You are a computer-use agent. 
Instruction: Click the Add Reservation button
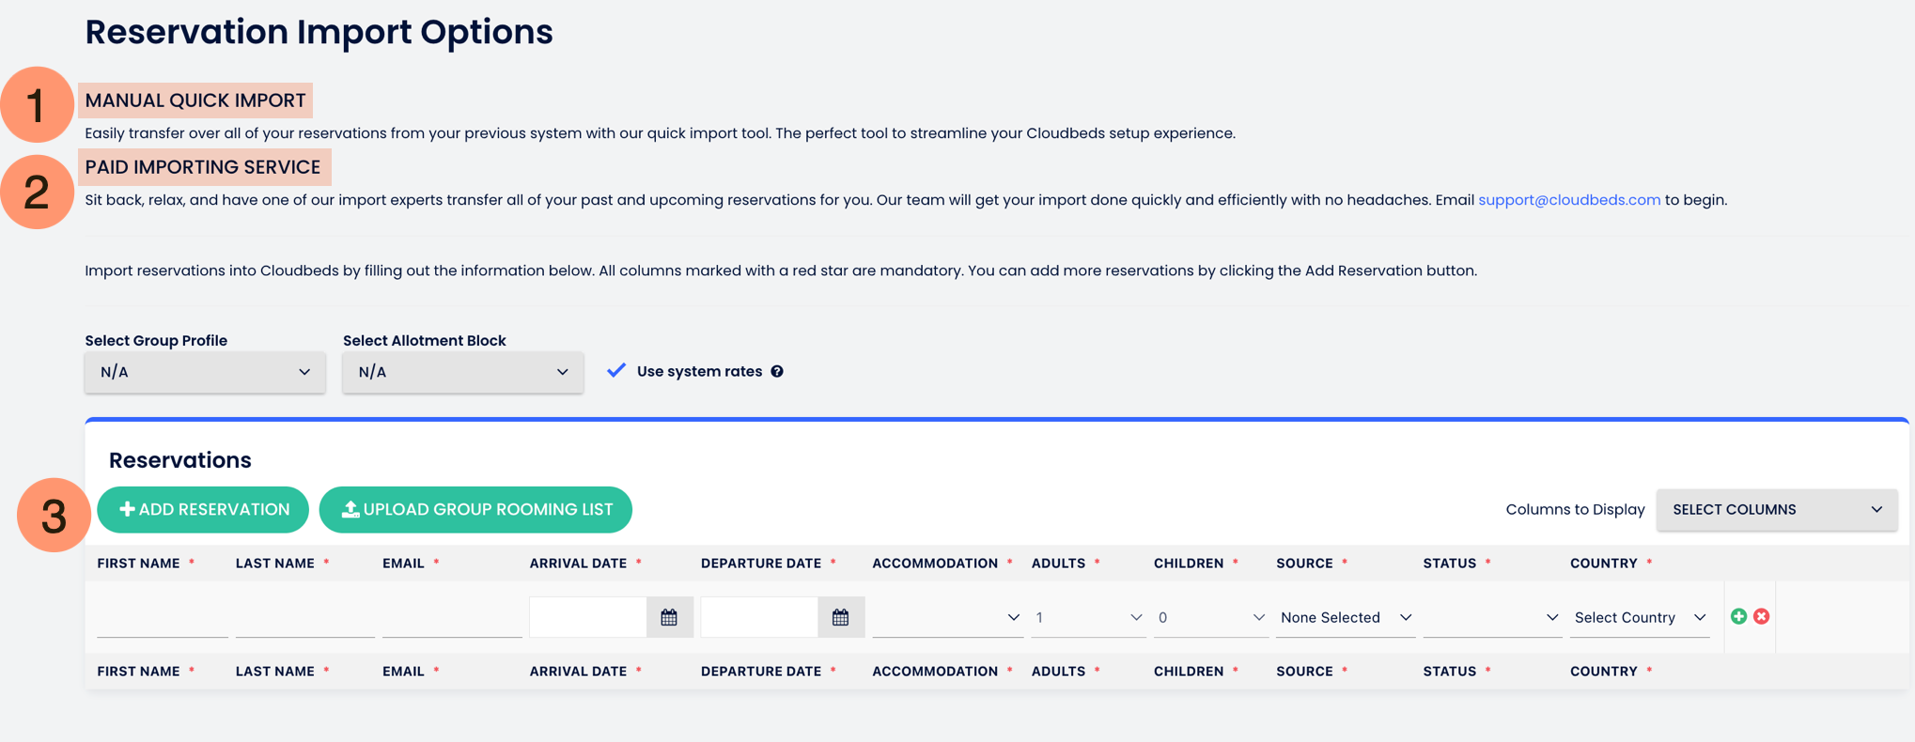(203, 509)
